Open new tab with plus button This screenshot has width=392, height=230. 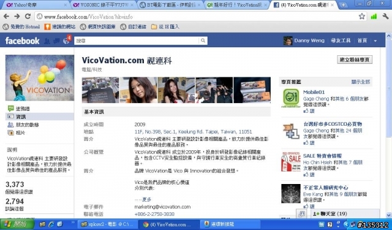click(343, 5)
